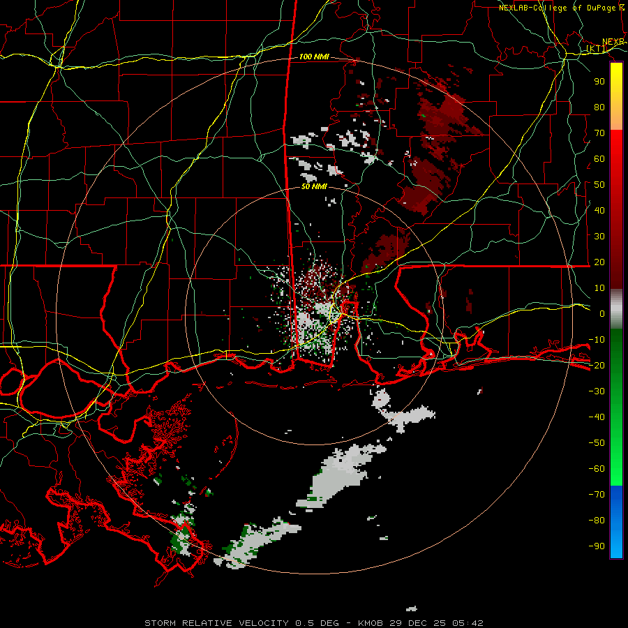Click the "70" value on the velocity scale
628x628 pixels.
point(599,133)
